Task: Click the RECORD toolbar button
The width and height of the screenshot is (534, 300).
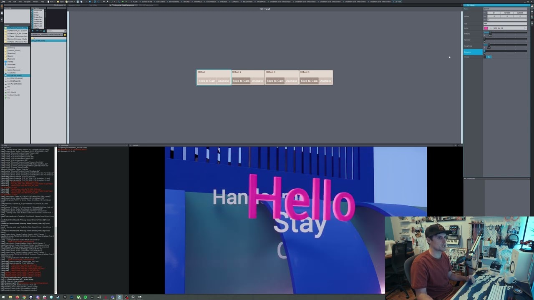Action: click(x=186, y=2)
